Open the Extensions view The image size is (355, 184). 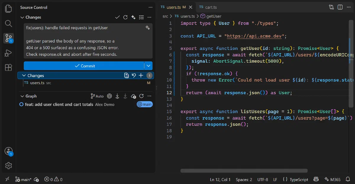point(9,68)
